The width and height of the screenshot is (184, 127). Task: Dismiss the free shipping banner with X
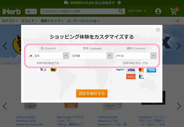[x=119, y=3]
